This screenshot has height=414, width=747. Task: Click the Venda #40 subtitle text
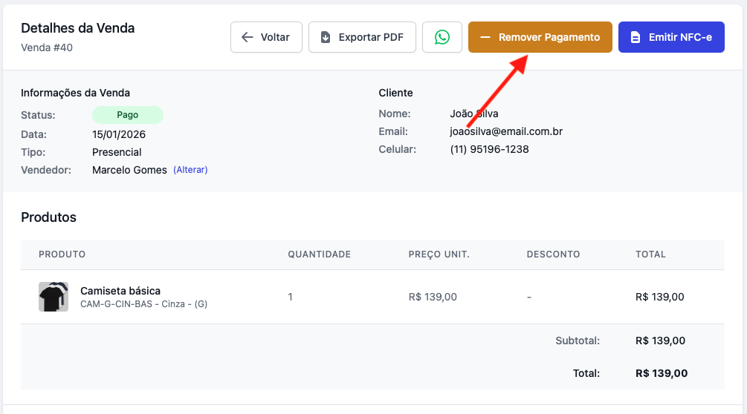click(x=47, y=47)
